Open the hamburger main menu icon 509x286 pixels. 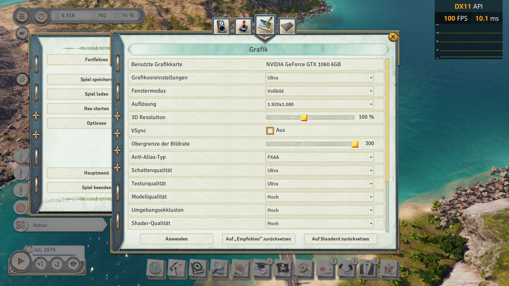(x=22, y=16)
